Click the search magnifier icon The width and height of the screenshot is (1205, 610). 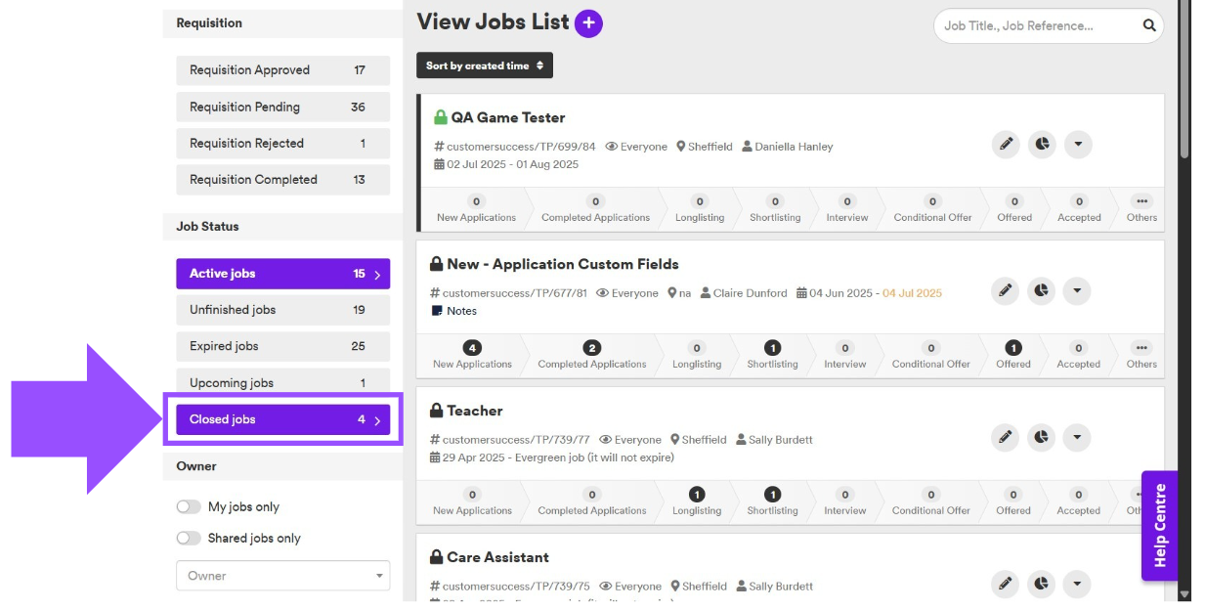[1149, 26]
